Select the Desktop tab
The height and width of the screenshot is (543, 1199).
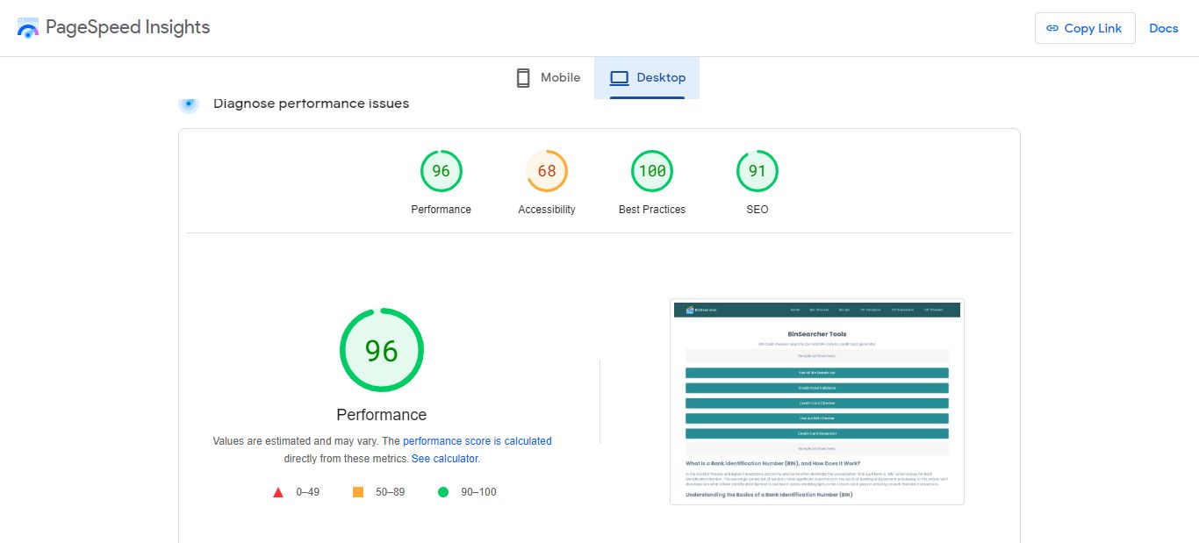647,78
